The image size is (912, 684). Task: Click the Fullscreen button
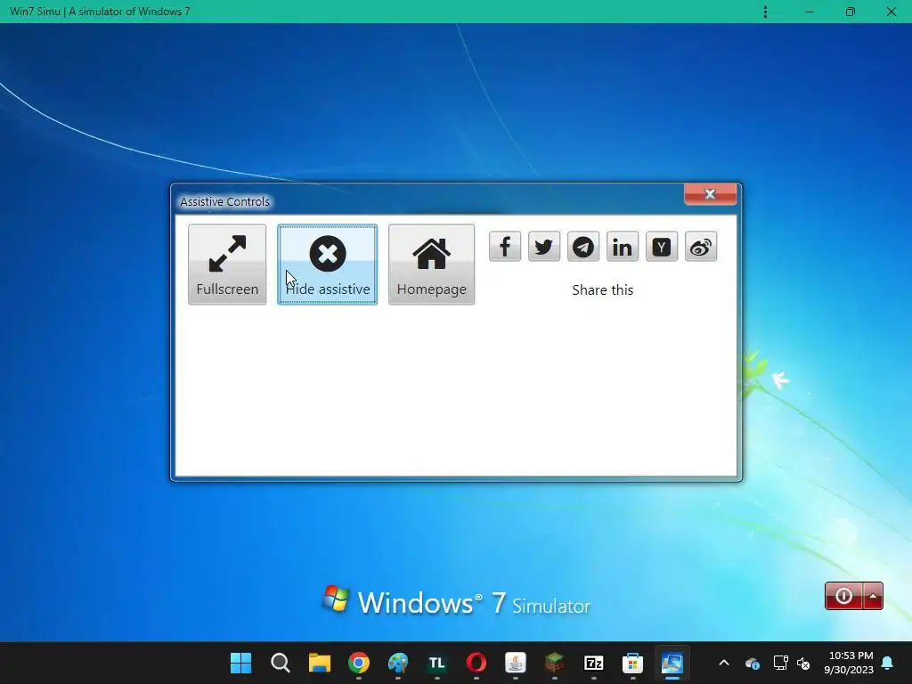click(227, 264)
